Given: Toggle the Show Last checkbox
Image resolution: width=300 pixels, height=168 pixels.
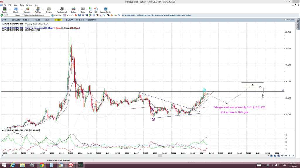Looking at the screenshot, I should click(285, 20).
